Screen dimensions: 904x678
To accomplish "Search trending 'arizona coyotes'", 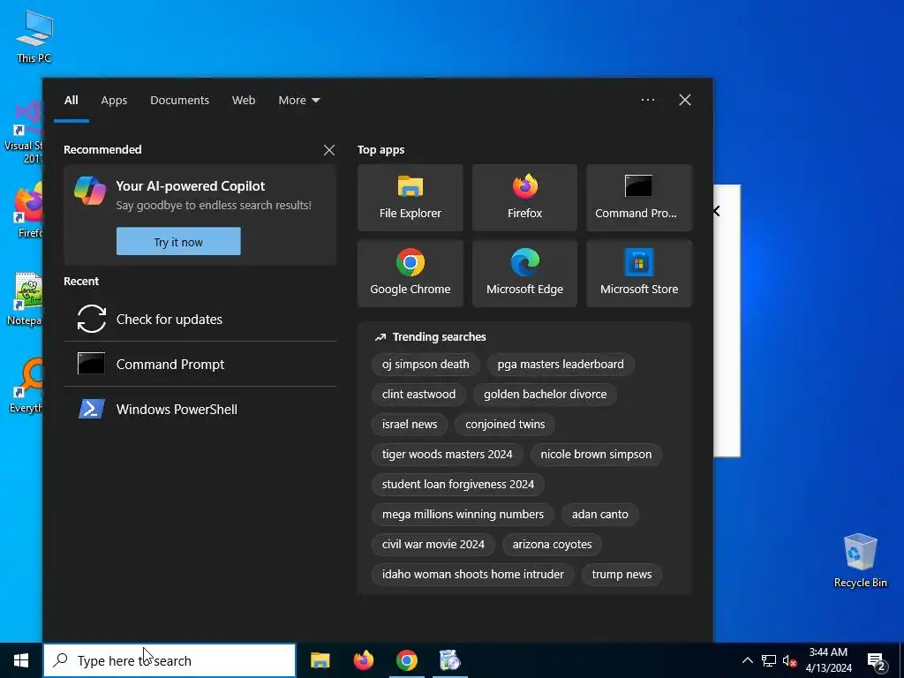I will [x=552, y=544].
